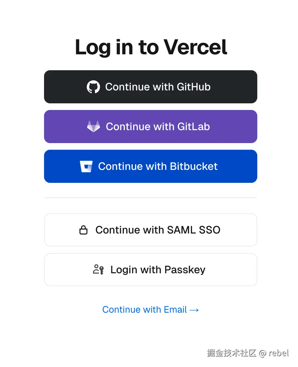The width and height of the screenshot is (298, 367).
Task: Click the GitLab fox logo icon
Action: [x=93, y=127]
